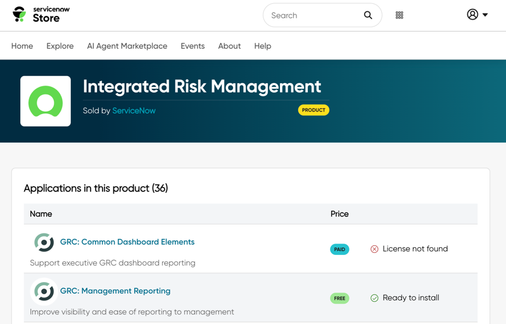Viewport: 506px width, 324px height.
Task: Click the GRC: Common Dashboard Elements app icon
Action: click(x=44, y=242)
